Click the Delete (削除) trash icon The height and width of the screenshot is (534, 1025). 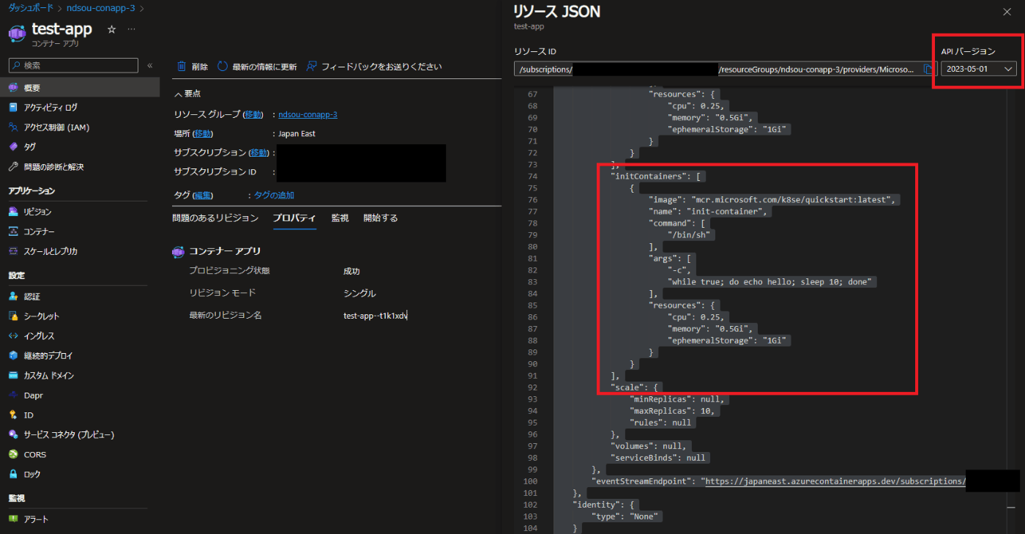[182, 67]
